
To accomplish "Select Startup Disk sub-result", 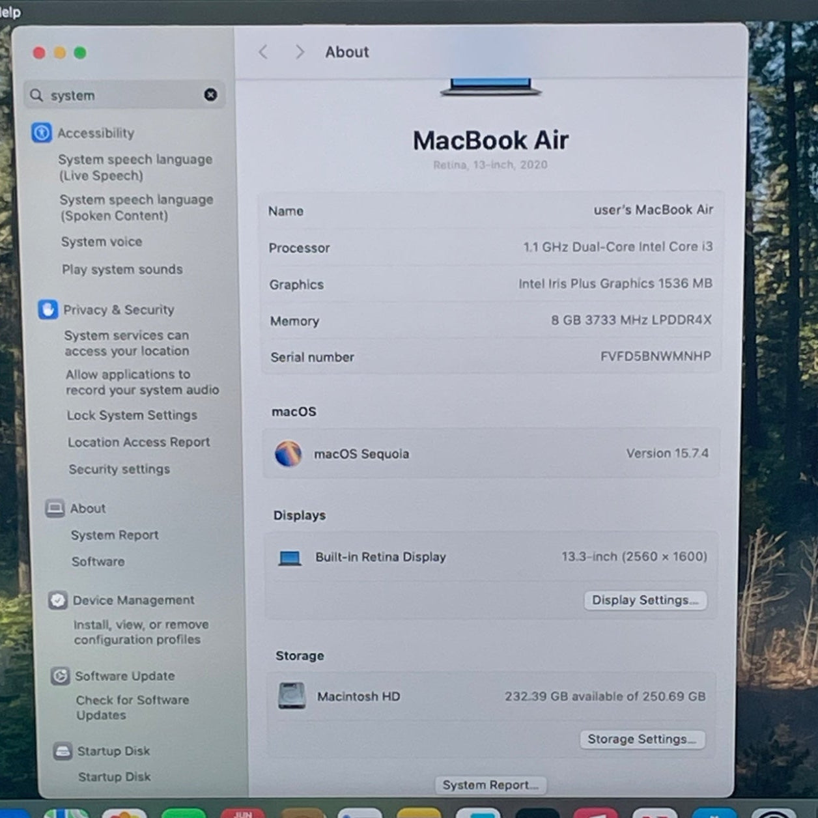I will pos(114,776).
